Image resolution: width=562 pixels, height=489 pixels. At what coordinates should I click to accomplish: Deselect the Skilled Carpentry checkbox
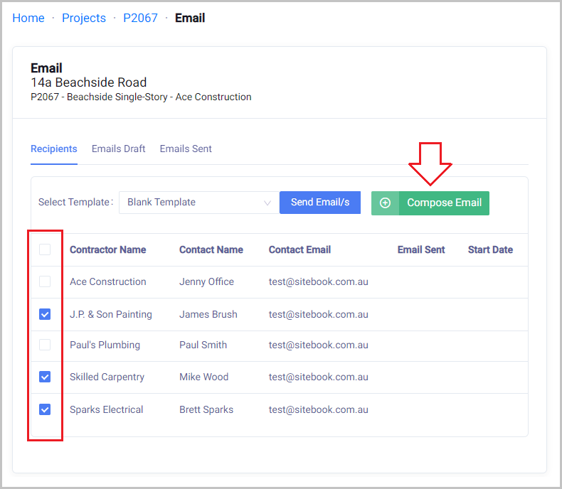click(45, 377)
